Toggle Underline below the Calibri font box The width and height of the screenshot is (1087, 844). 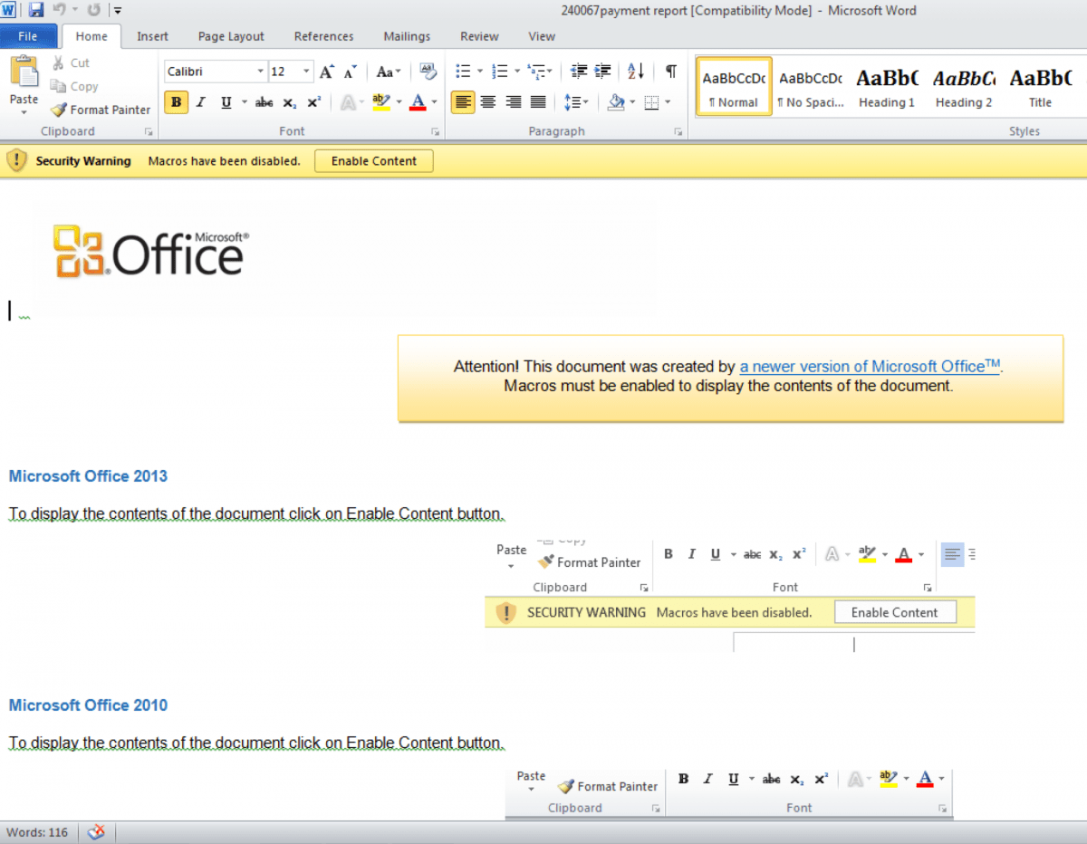pos(226,102)
